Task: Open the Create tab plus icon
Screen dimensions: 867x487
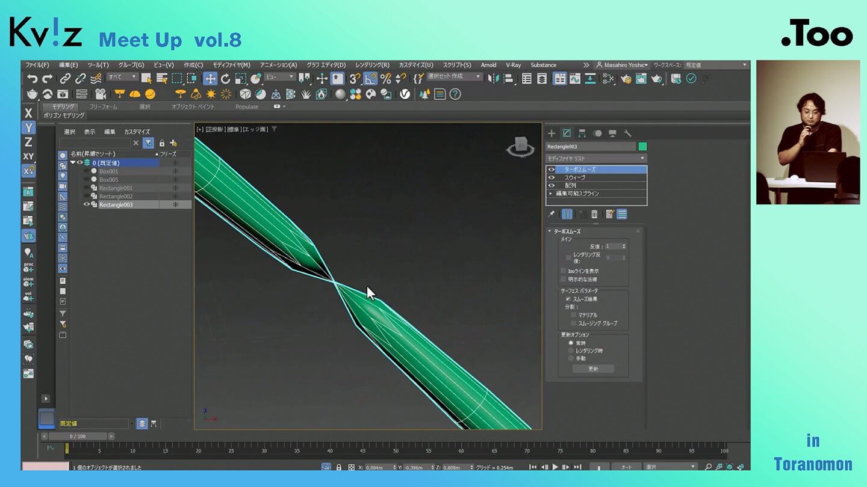Action: (551, 133)
